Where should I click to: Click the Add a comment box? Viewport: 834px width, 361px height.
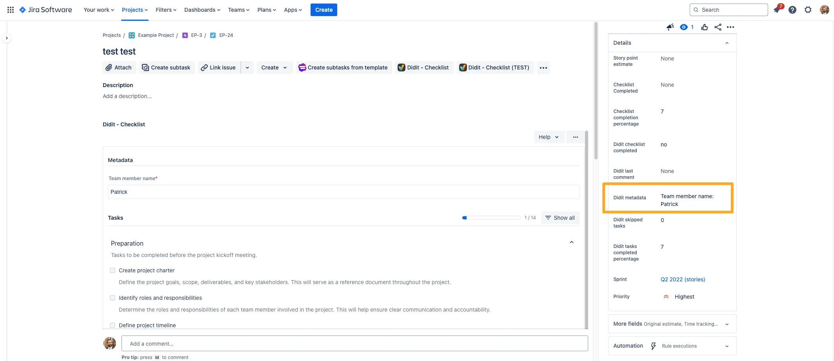point(354,343)
